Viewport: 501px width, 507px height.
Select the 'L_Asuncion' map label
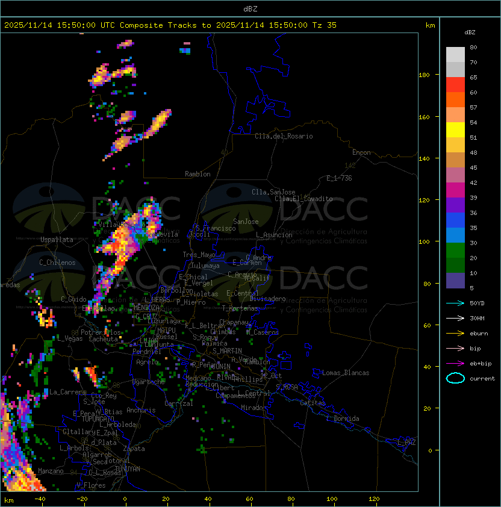274,235
